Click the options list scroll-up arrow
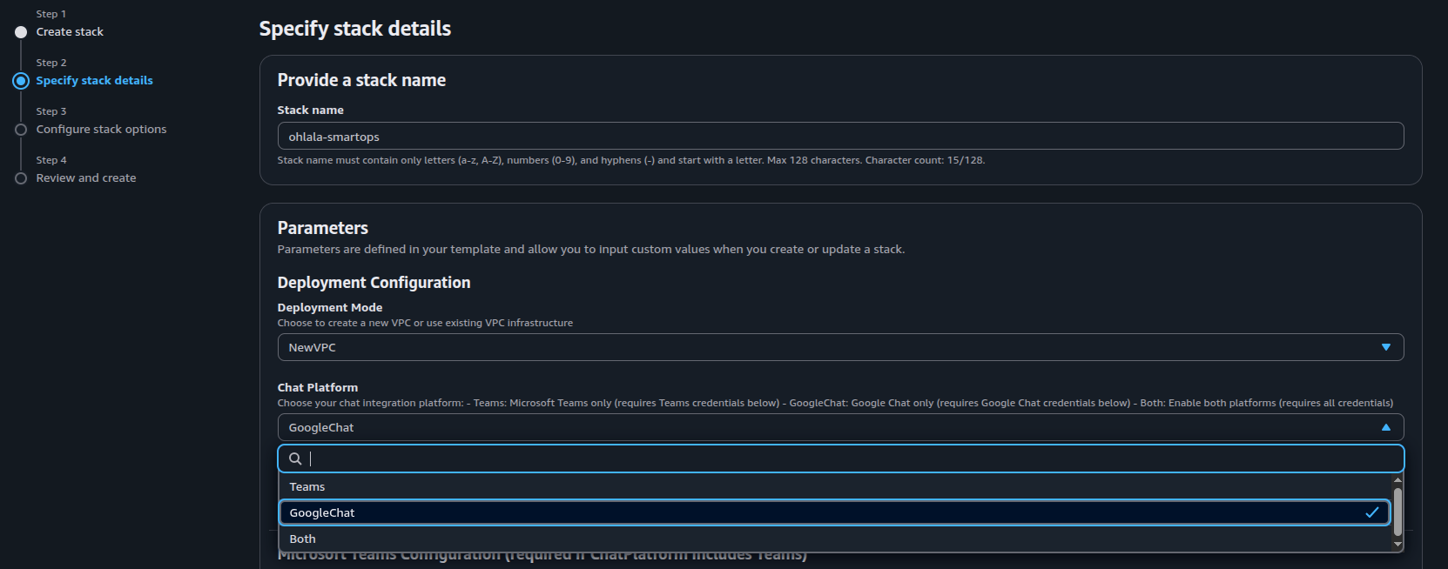 (x=1397, y=480)
